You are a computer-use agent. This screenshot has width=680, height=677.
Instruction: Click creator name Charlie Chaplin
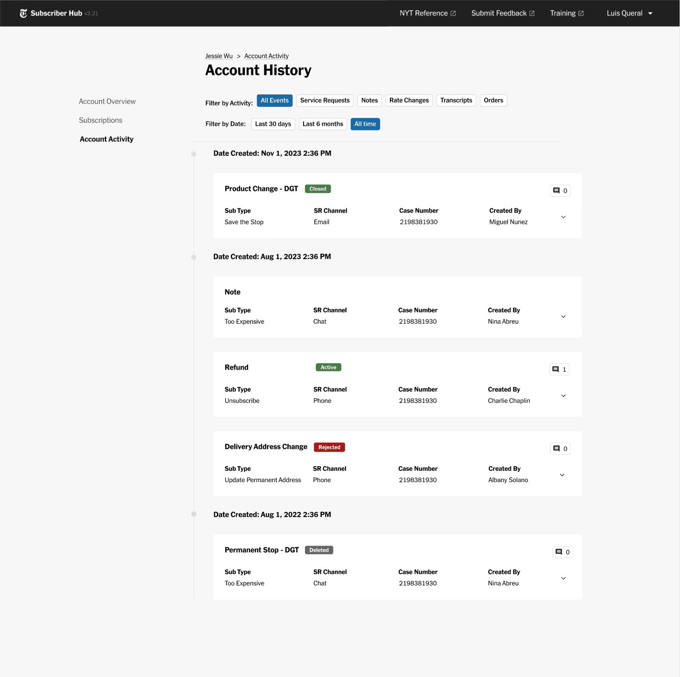tap(509, 401)
